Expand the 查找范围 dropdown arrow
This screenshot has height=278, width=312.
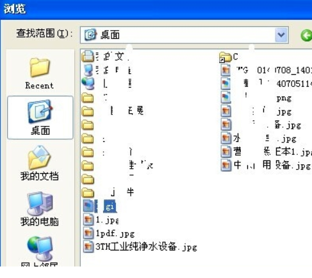pyautogui.click(x=281, y=35)
